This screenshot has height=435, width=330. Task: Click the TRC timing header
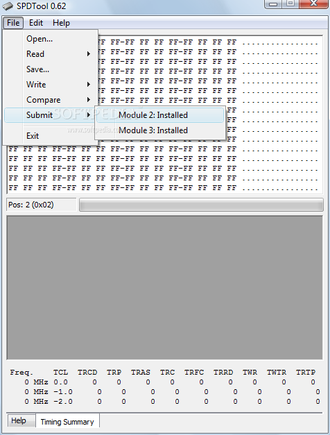(x=167, y=373)
